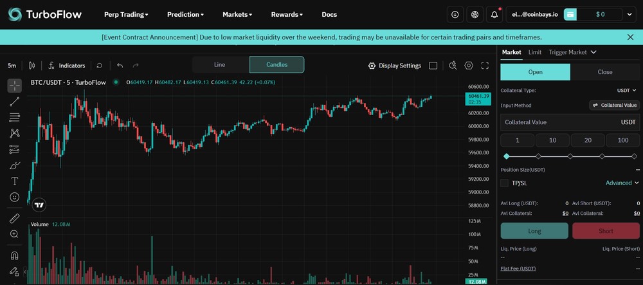Choose the text annotation tool
Screen dimensions: 643x285
[14, 181]
